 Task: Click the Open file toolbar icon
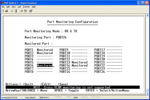coord(6,11)
